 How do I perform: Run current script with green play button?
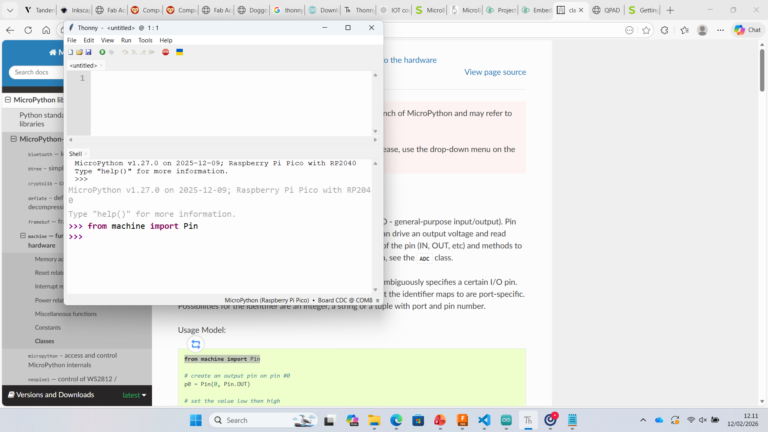[x=102, y=52]
